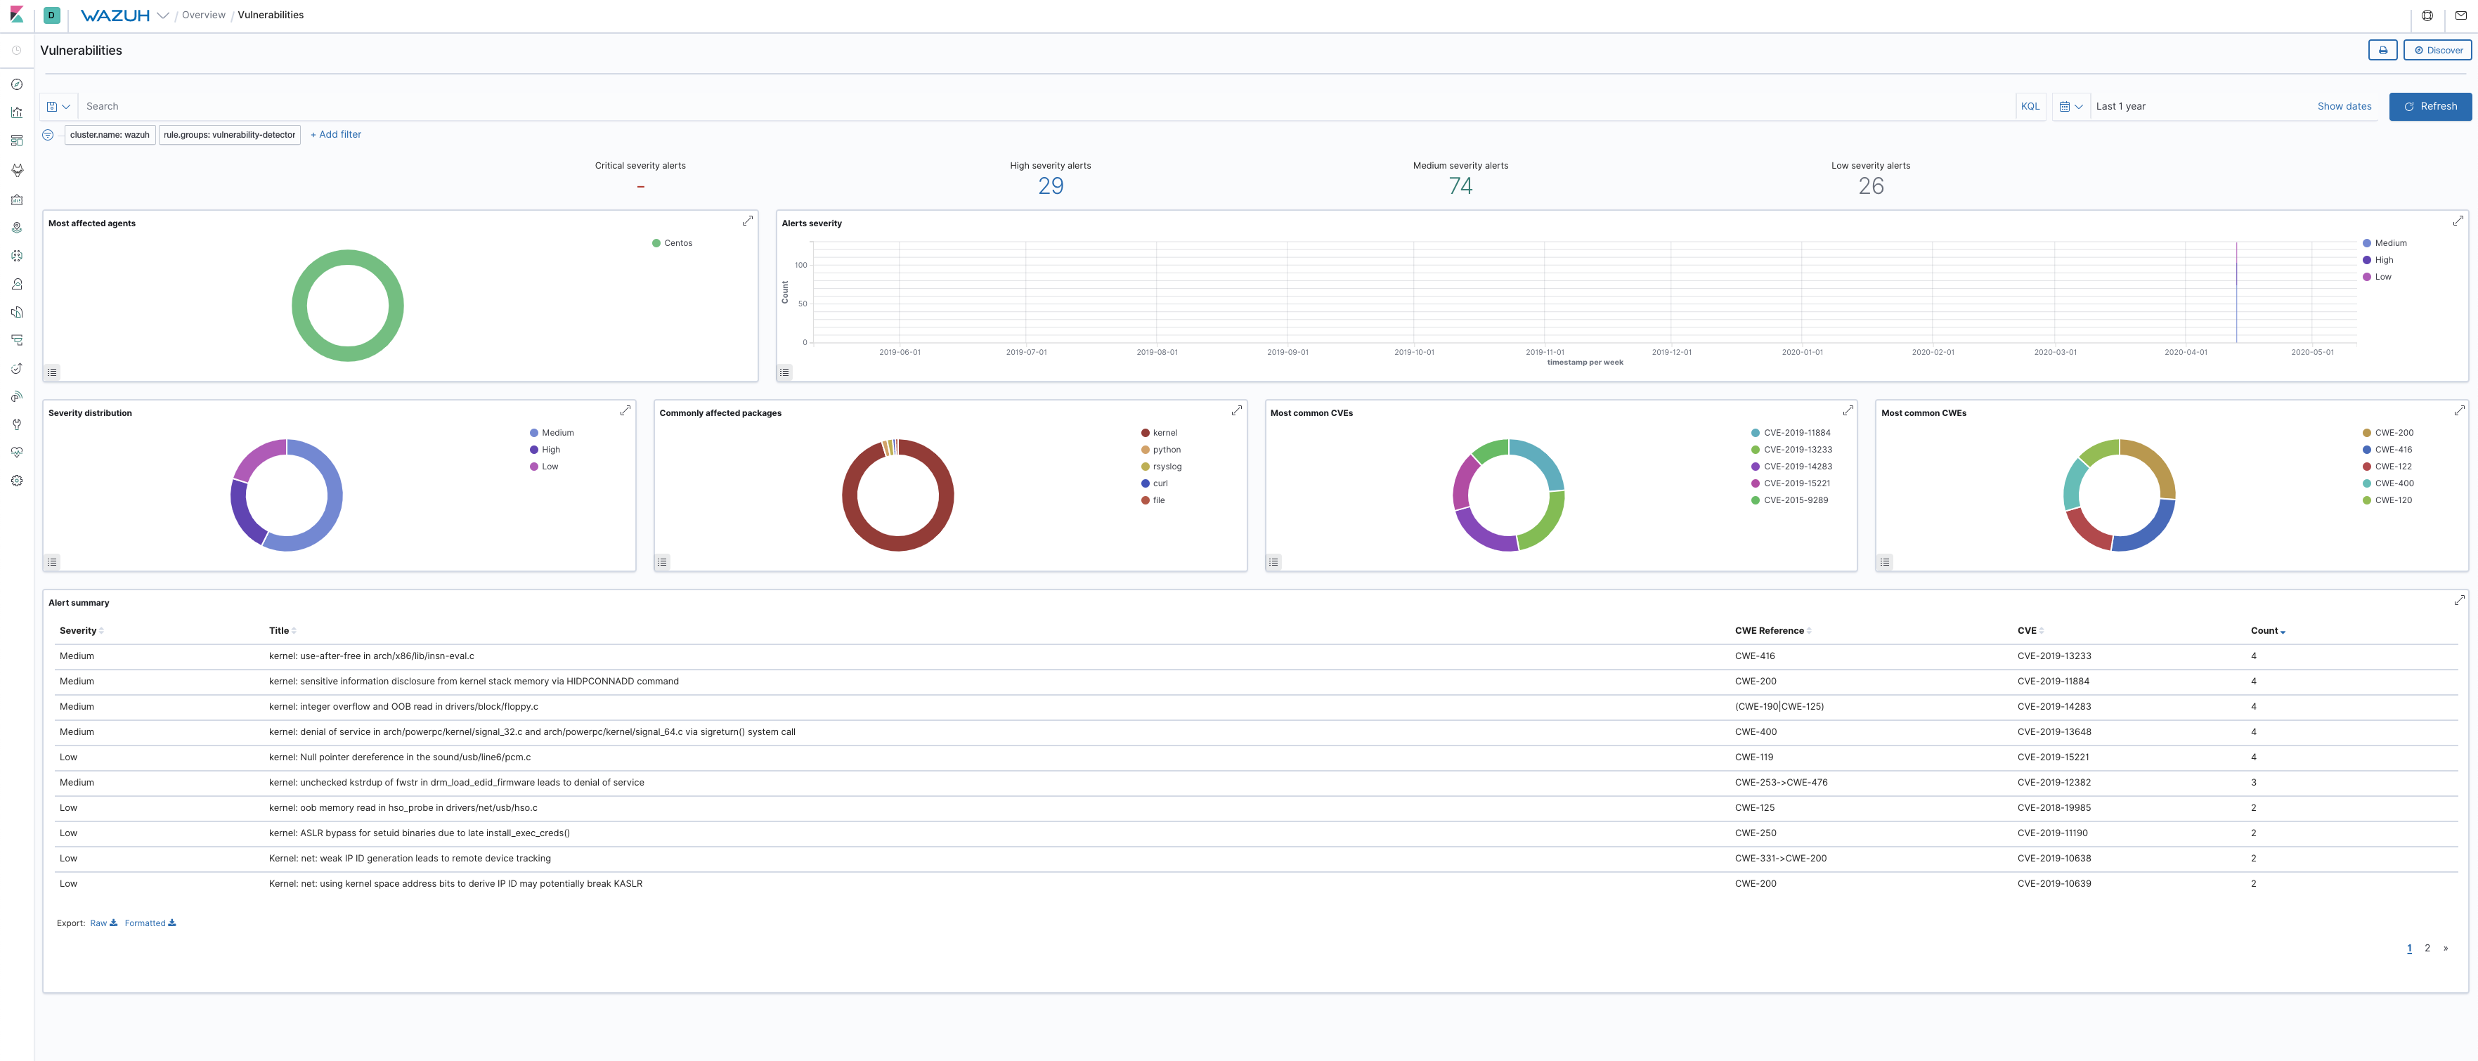Go to page 2 of Alert summary
Viewport: 2478px width, 1061px height.
pos(2427,949)
